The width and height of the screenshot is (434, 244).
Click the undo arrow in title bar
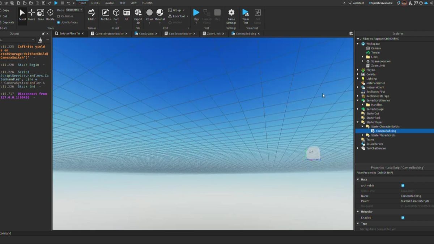(x=68, y=3)
